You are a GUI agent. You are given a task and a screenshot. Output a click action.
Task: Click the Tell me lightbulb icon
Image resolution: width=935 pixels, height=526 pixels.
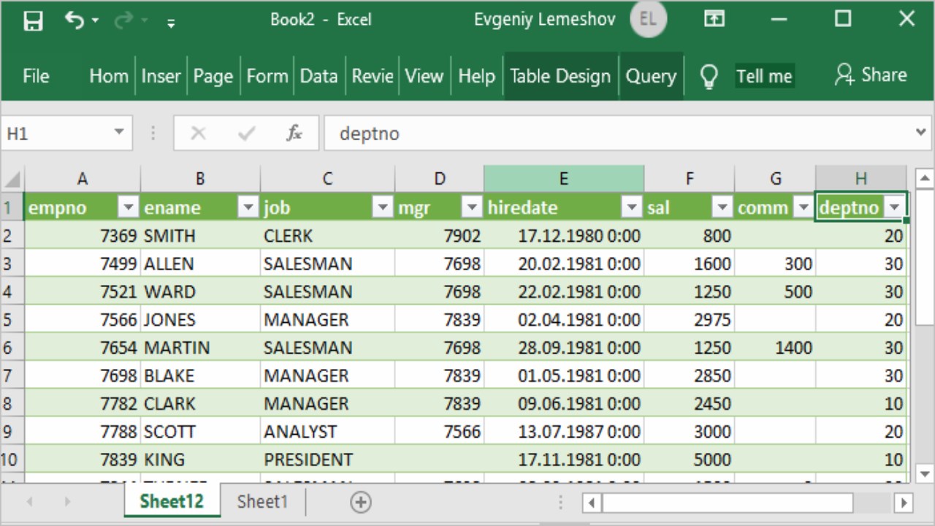point(709,76)
